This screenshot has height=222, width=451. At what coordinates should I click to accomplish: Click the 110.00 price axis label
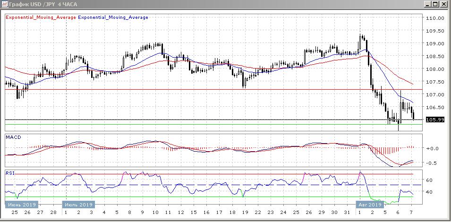(435, 18)
